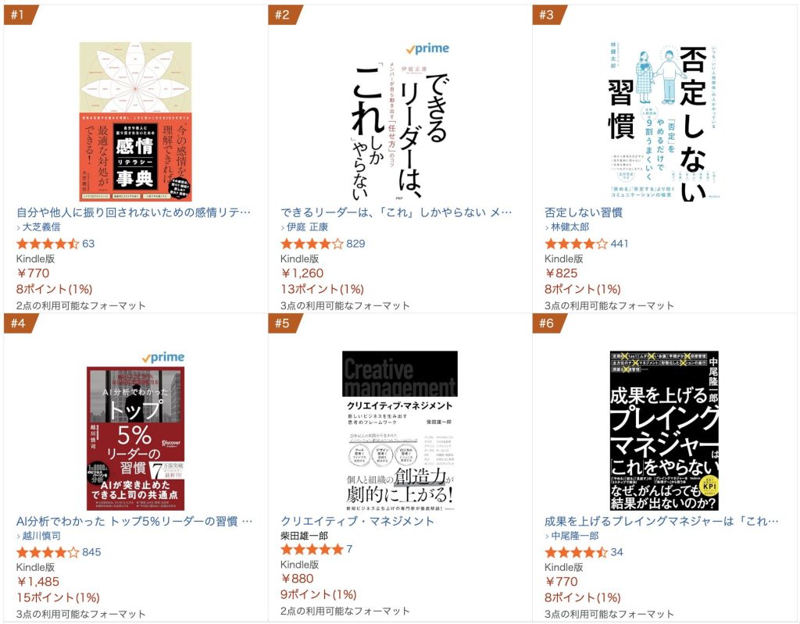Open the 感情リテラシー事典 cover thumbnail
Screen dimensions: 800x624
tap(135, 122)
